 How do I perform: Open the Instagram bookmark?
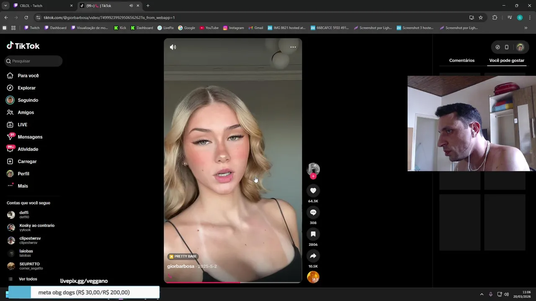[x=233, y=28]
